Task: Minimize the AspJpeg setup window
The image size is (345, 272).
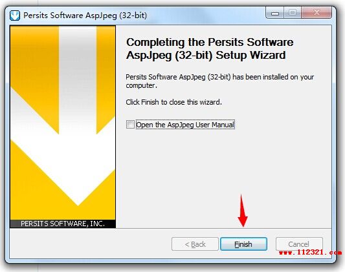Action: coord(275,12)
